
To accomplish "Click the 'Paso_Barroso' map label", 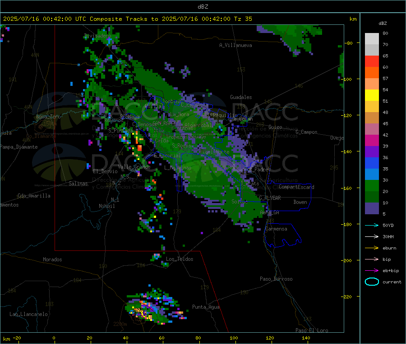I will (276, 279).
